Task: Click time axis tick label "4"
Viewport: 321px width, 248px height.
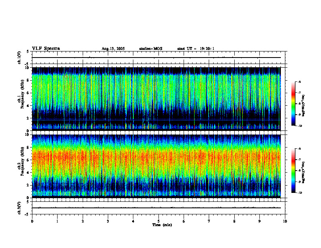Action: pyautogui.click(x=133, y=221)
